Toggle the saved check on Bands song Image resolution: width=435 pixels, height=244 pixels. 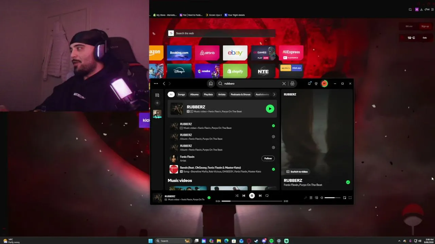pos(273,169)
